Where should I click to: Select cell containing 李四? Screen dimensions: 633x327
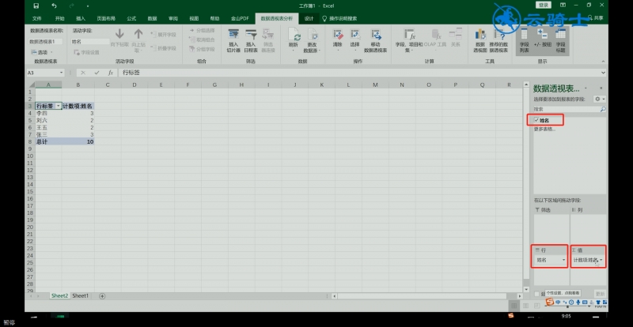coord(48,113)
